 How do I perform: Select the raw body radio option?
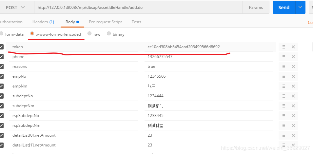89,33
